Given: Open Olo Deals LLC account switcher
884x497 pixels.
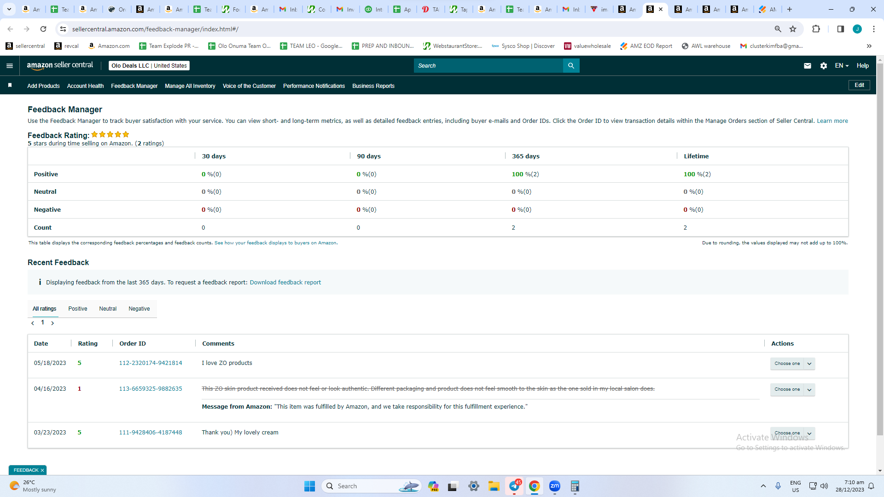Looking at the screenshot, I should [x=149, y=66].
